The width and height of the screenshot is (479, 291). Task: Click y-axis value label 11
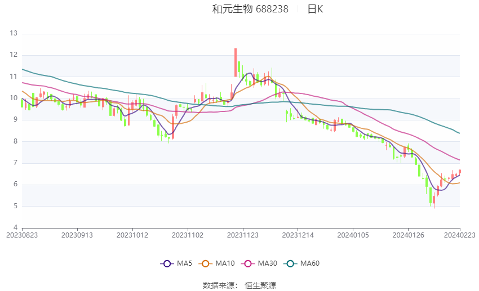pyautogui.click(x=14, y=77)
